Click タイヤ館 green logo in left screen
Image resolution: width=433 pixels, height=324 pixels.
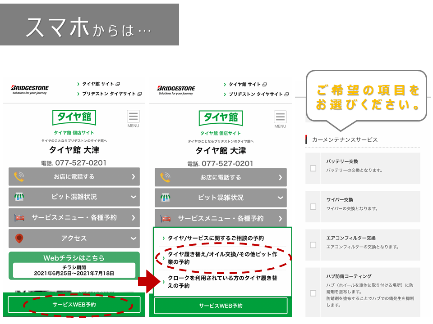[x=74, y=117]
